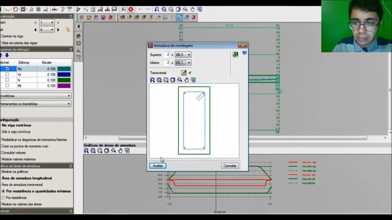Click the teal My color swatch
The image size is (392, 220).
(64, 69)
